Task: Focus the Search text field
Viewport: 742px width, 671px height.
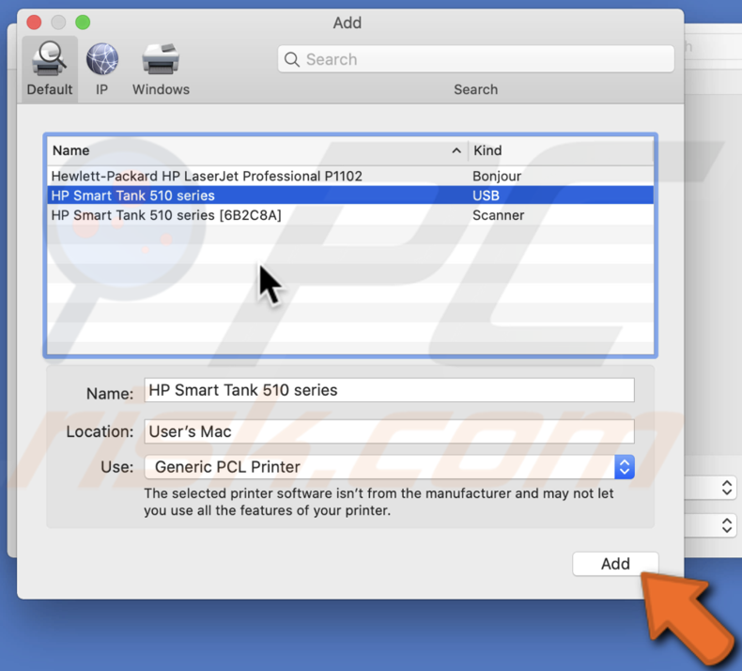Action: (x=475, y=59)
